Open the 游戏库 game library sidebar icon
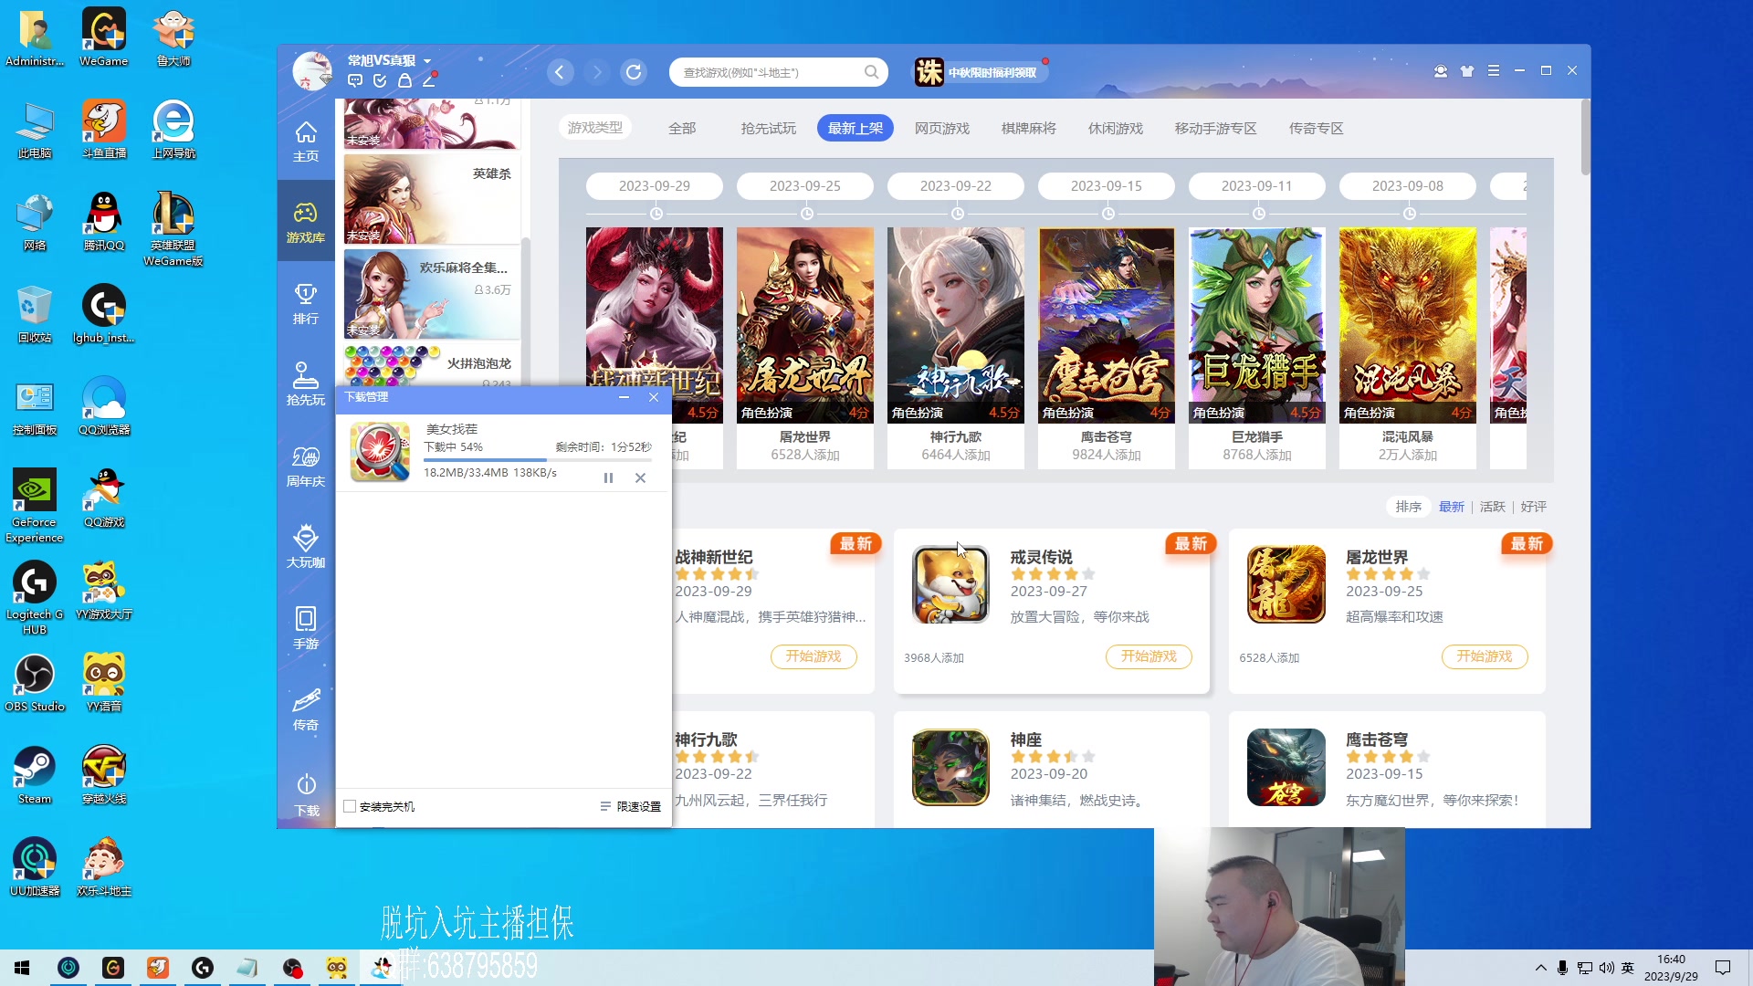This screenshot has width=1753, height=986. [306, 222]
